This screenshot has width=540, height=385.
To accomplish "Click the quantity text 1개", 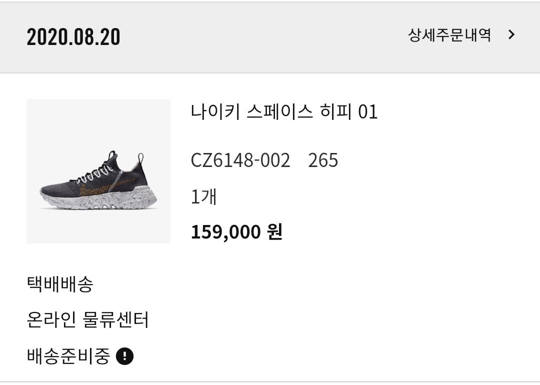I will 203,196.
